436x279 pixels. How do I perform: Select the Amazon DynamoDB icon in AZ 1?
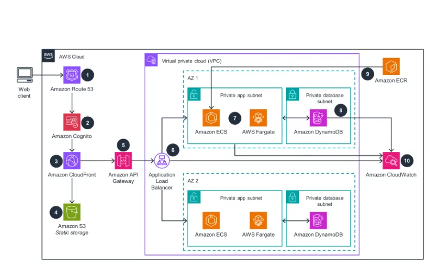pos(319,118)
